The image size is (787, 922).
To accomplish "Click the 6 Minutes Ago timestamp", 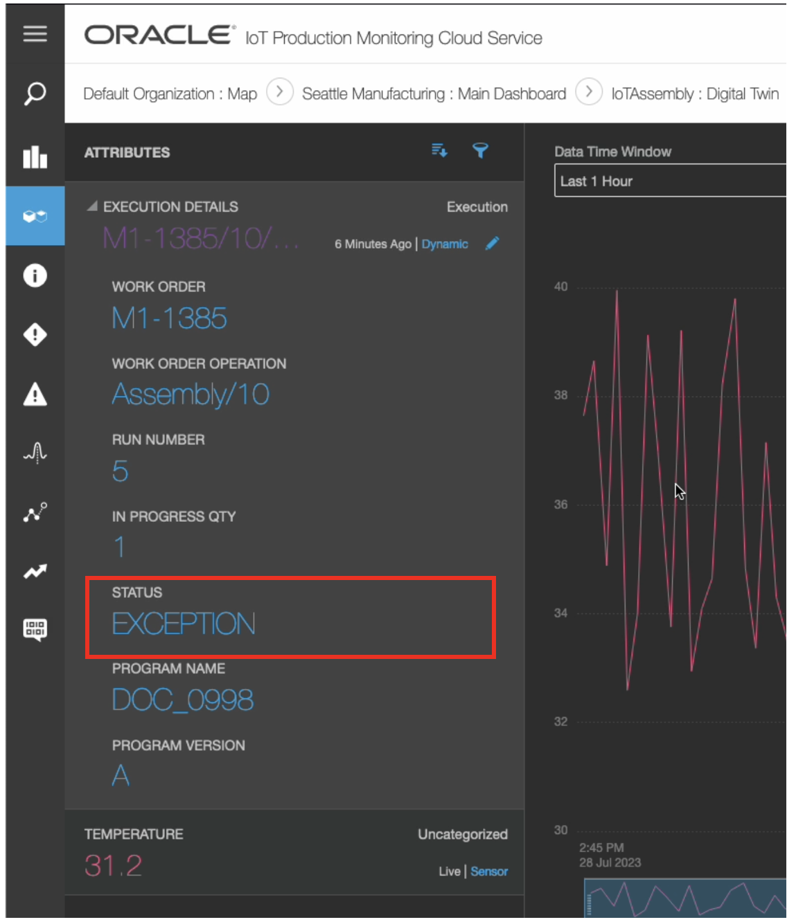I will [373, 244].
